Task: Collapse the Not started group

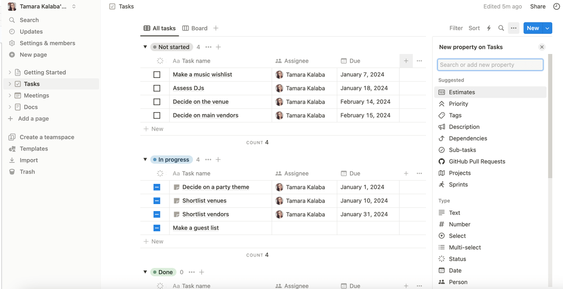Action: pos(145,47)
